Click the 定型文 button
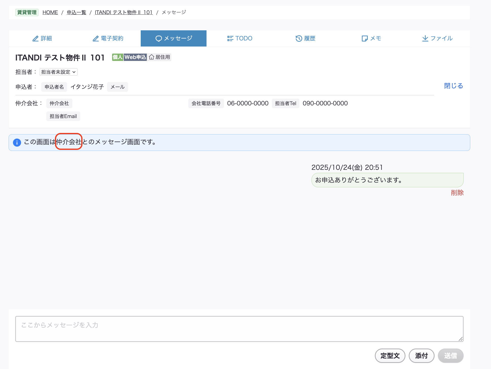This screenshot has width=491, height=369. (x=390, y=356)
